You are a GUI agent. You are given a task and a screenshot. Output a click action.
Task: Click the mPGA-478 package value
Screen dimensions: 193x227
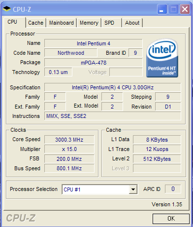coord(94,63)
